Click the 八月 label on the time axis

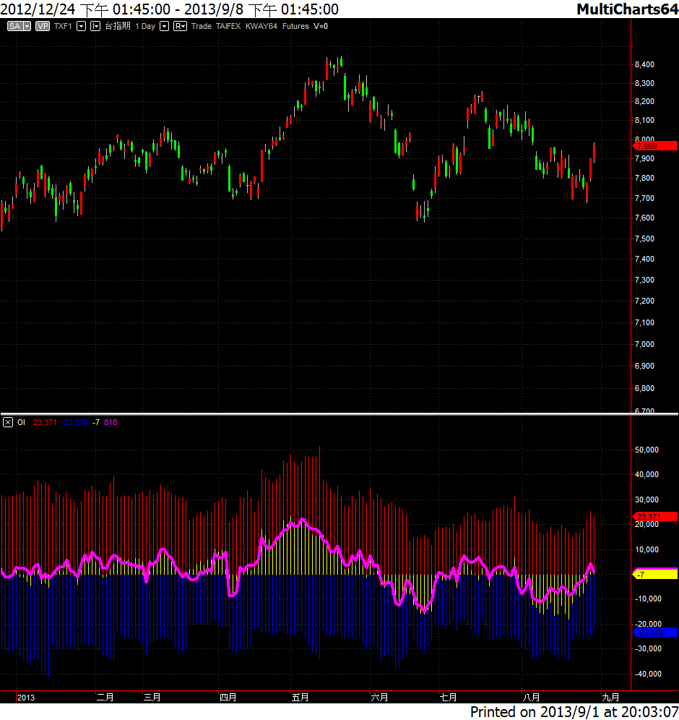(x=531, y=698)
